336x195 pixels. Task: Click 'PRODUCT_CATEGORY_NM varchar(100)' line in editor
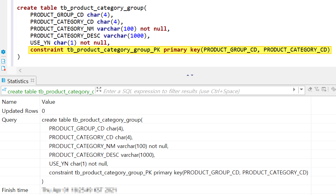(x=100, y=29)
